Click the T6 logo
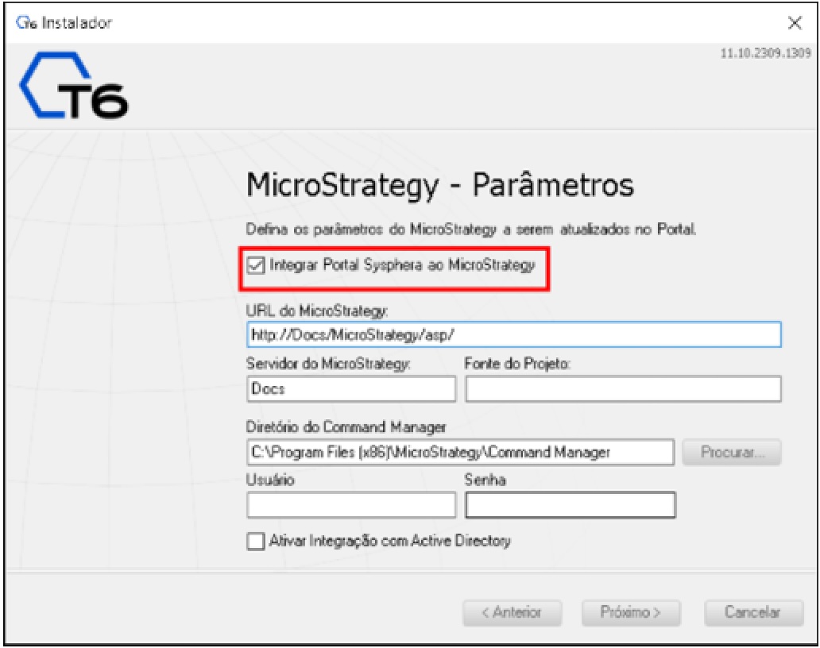 [x=74, y=85]
